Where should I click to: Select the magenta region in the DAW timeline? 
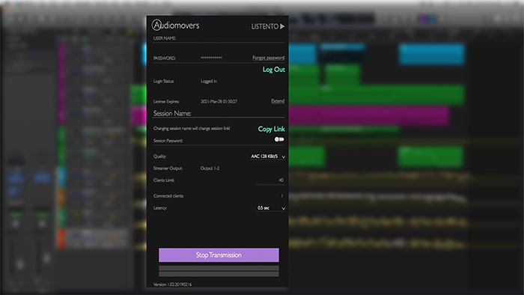[x=368, y=116]
